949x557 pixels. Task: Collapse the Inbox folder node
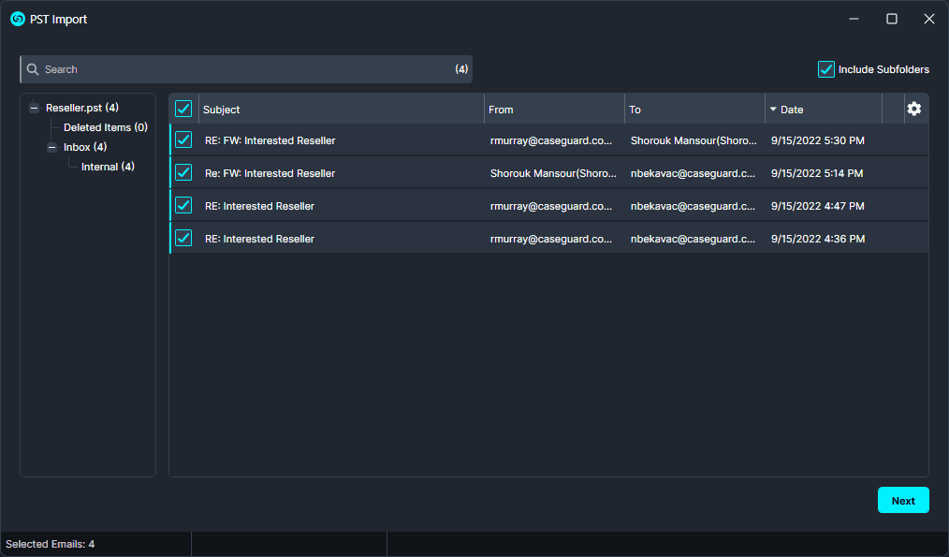point(52,147)
